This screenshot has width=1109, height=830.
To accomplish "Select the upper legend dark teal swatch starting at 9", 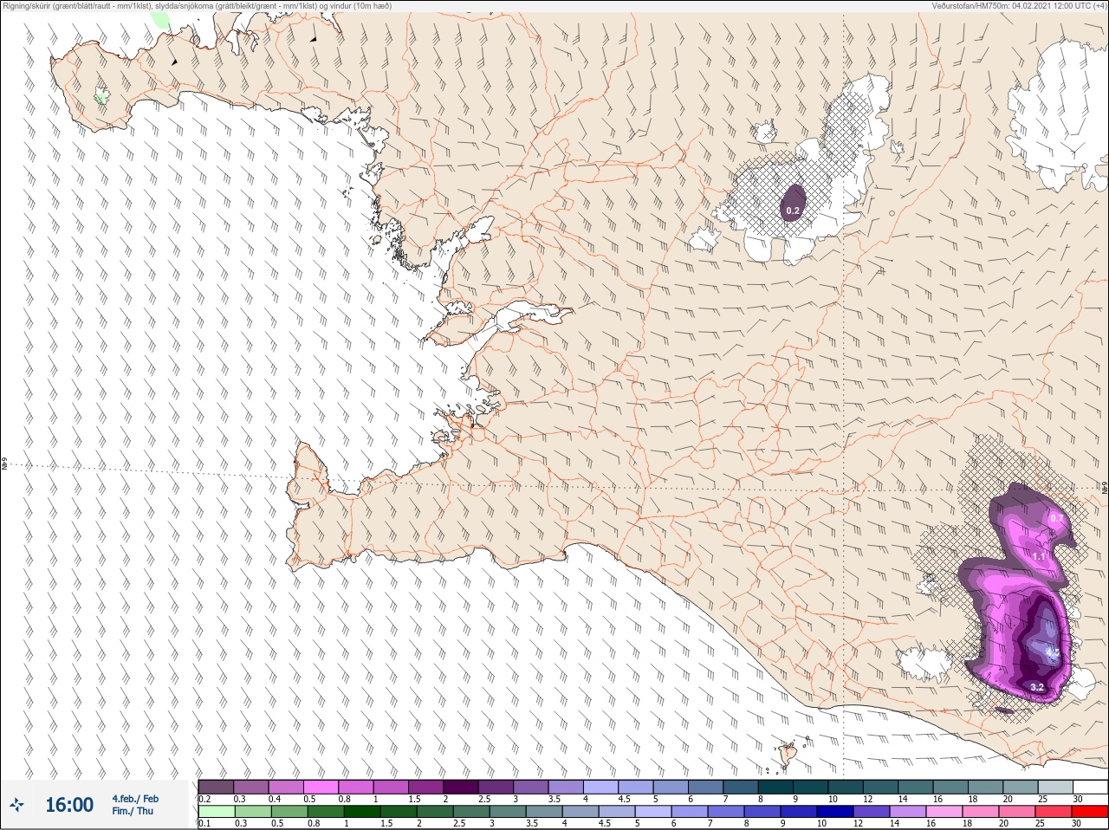I will click(x=811, y=787).
